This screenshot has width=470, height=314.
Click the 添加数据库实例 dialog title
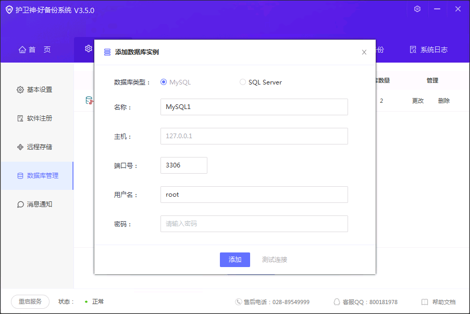[137, 52]
